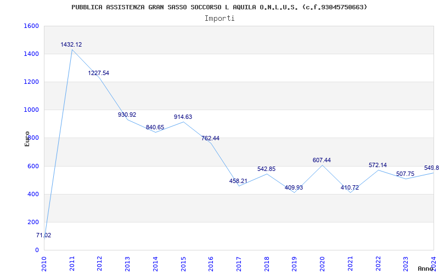Click the 600 tick on the y-axis
439x274 pixels.
pyautogui.click(x=33, y=167)
